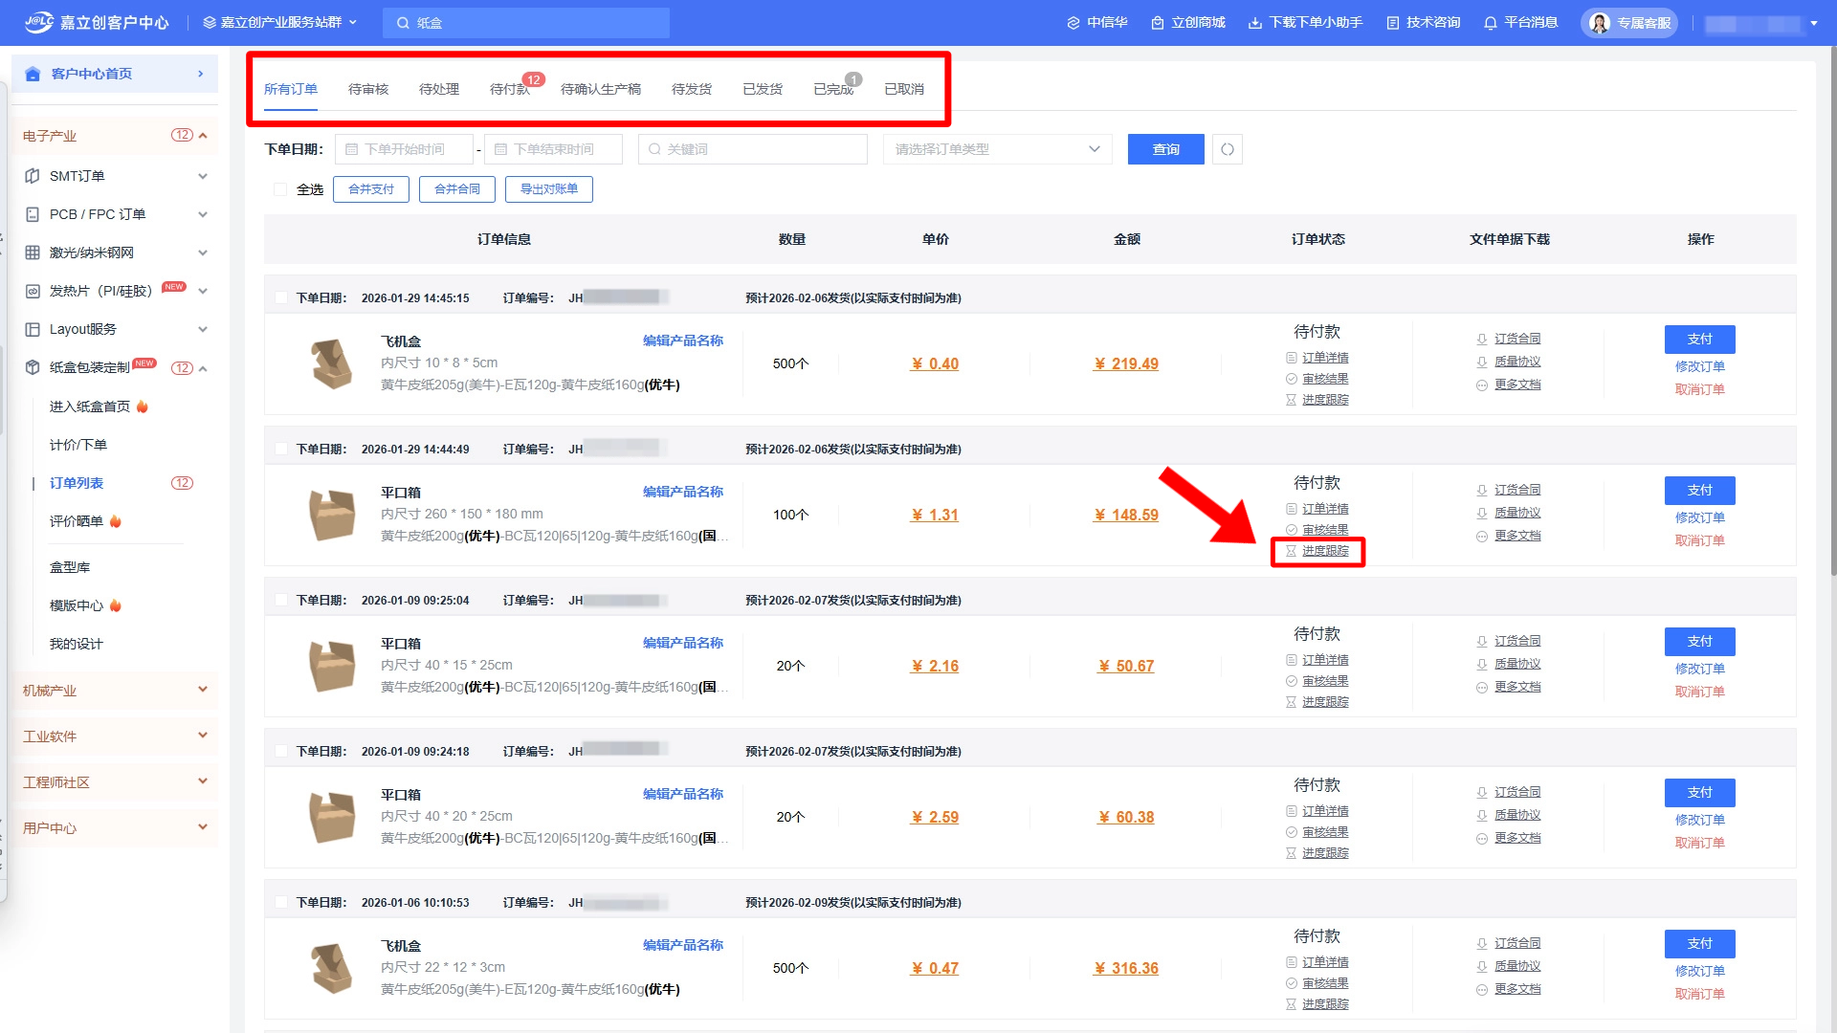Screen dimensions: 1837x1033
Task: Click the 客户中心首页 home icon
Action: click(x=33, y=74)
